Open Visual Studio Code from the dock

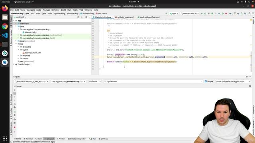click(5, 35)
